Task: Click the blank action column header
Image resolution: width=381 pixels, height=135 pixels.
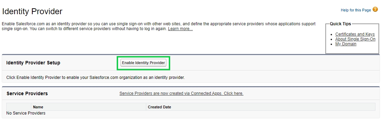Action: pos(19,107)
